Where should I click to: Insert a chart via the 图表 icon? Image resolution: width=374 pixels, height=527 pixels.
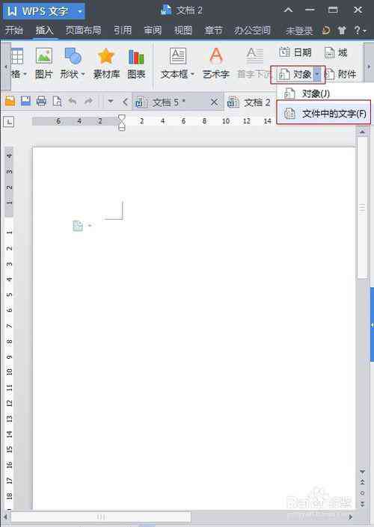coord(136,57)
